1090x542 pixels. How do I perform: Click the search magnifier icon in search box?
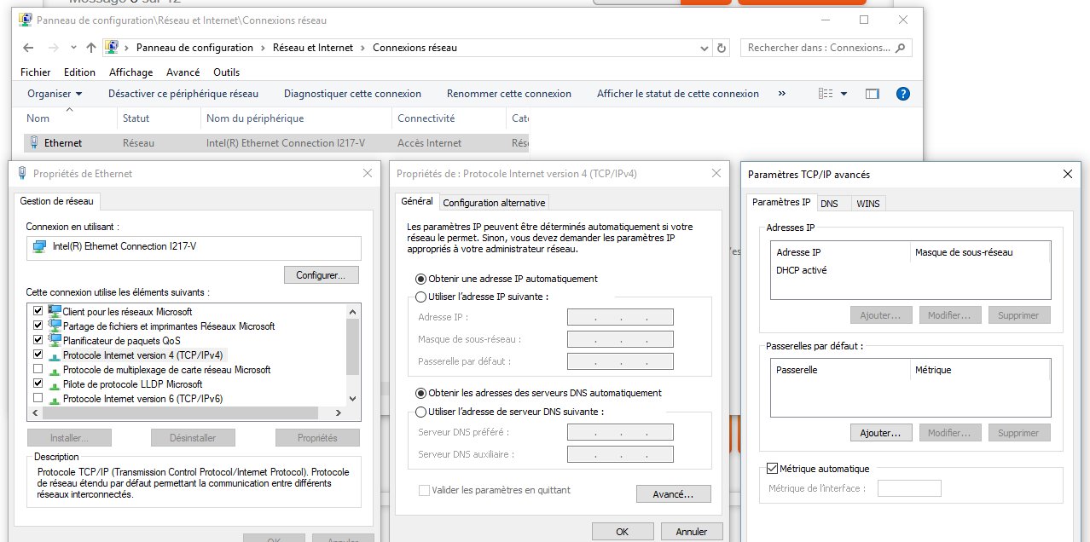click(x=901, y=48)
